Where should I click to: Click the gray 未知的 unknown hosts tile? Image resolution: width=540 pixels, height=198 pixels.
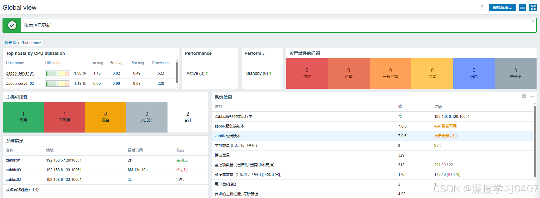click(147, 117)
